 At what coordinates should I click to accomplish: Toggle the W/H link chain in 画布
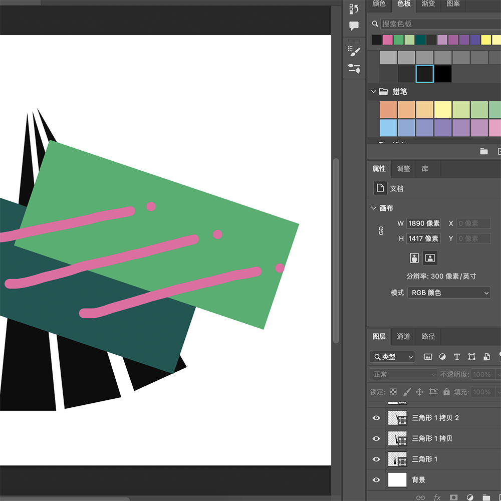(x=380, y=230)
